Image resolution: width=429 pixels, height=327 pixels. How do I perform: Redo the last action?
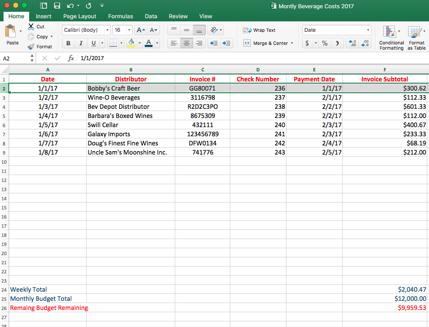click(x=89, y=6)
